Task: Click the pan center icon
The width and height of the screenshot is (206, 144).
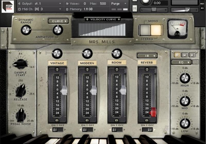Action: (154, 10)
